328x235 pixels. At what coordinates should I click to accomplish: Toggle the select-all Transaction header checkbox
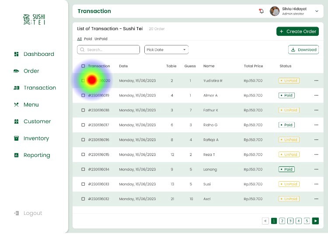tap(83, 66)
